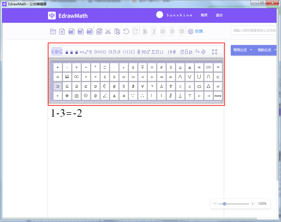Open the ∂∞Ω miscellaneous symbols category
281x222 pixels.
coord(100,52)
